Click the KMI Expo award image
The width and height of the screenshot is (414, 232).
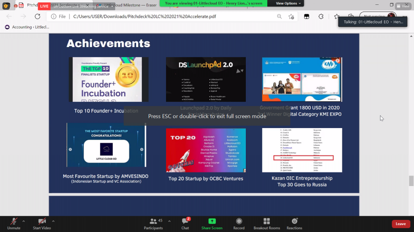pyautogui.click(x=302, y=79)
